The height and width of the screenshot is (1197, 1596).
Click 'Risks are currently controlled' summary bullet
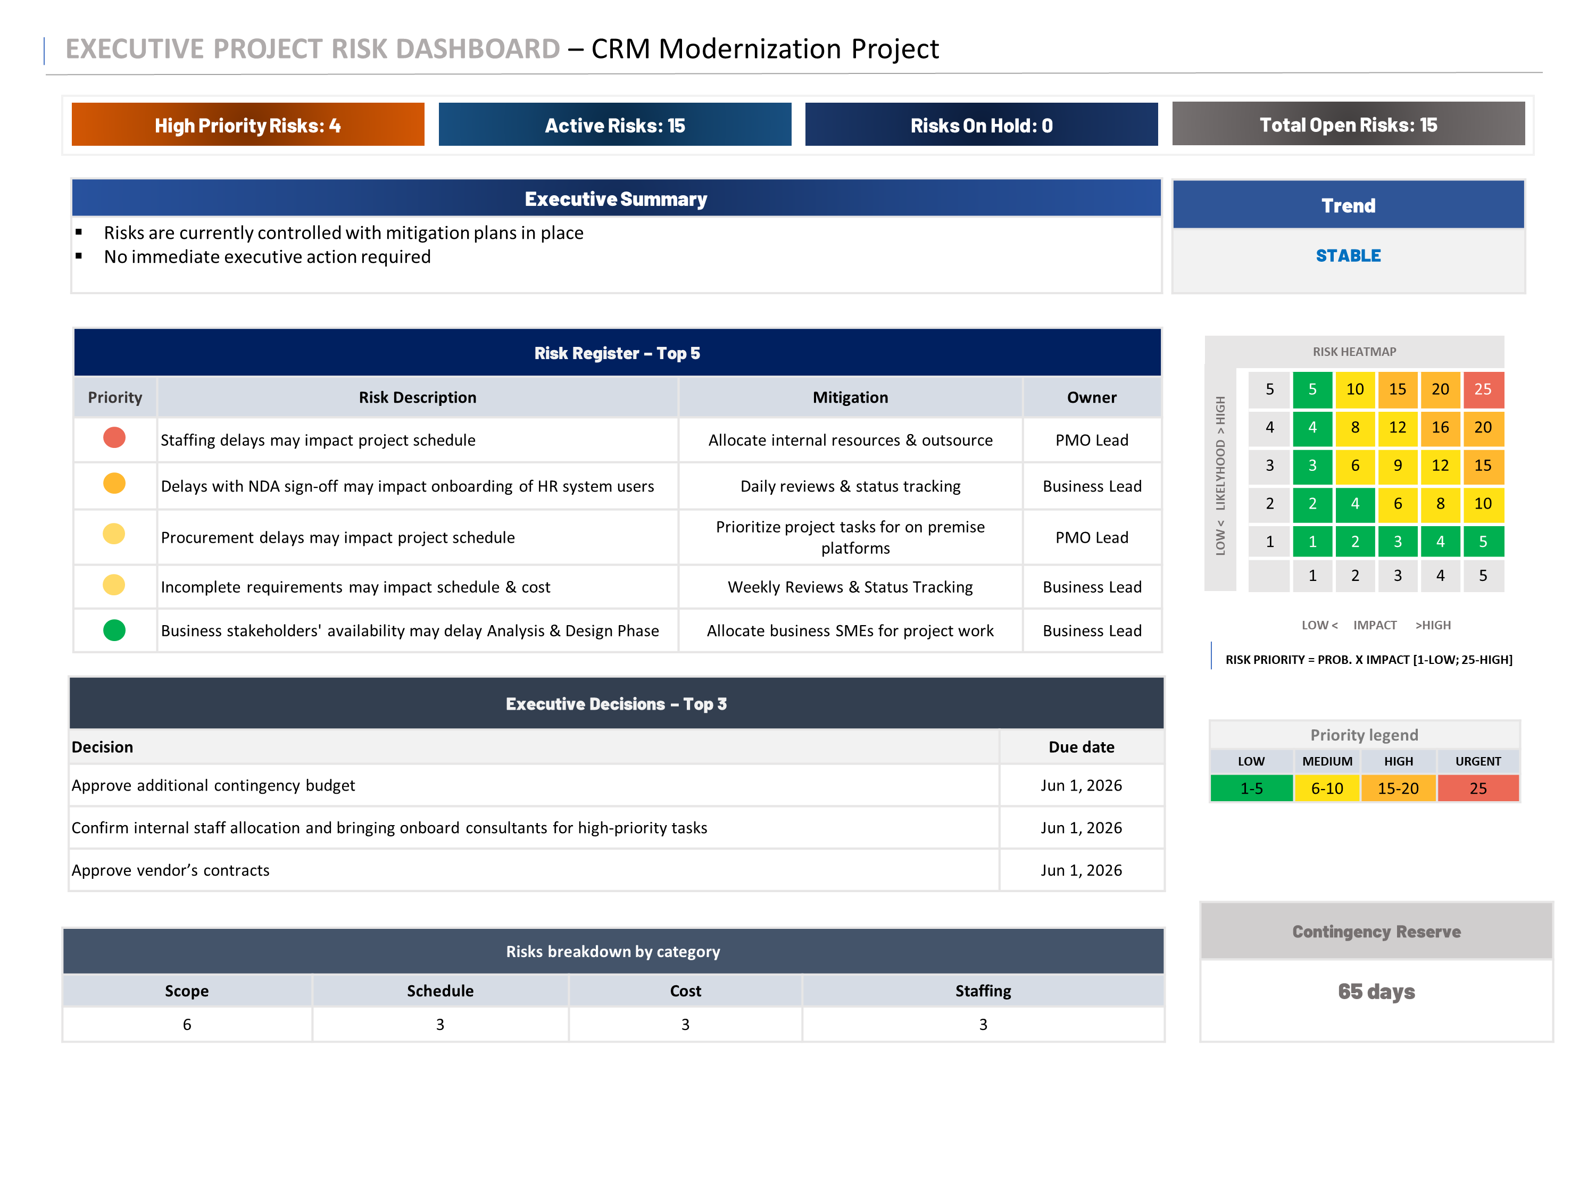(x=344, y=232)
